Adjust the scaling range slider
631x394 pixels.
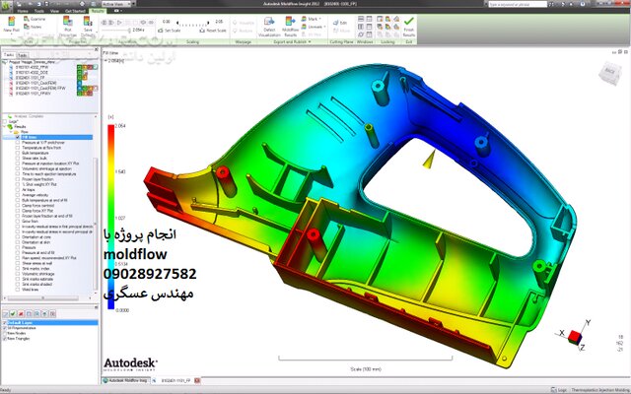pyautogui.click(x=193, y=24)
